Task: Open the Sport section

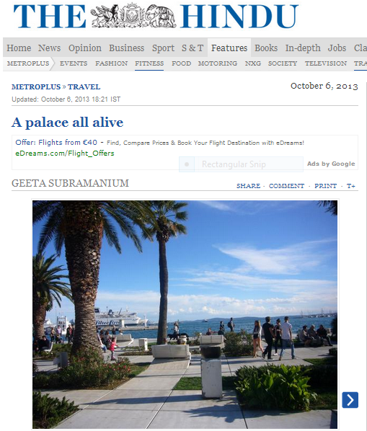Action: point(163,48)
